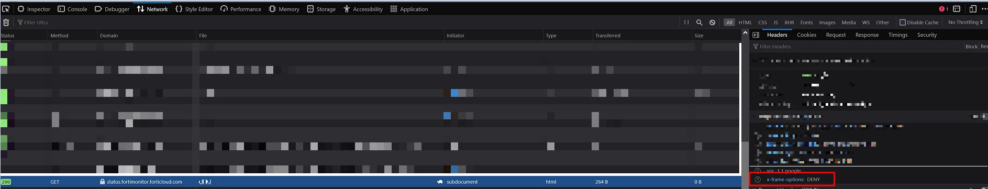Show the Cookies details tab

tap(806, 35)
